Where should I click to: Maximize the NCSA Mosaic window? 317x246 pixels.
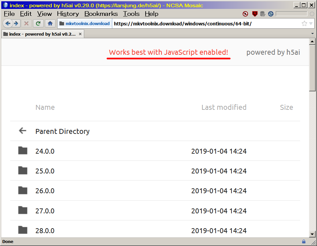coord(304,5)
